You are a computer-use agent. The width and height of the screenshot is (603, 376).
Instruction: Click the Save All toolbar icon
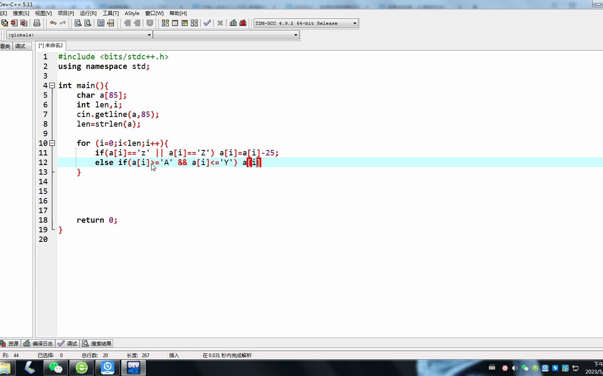tap(5, 23)
